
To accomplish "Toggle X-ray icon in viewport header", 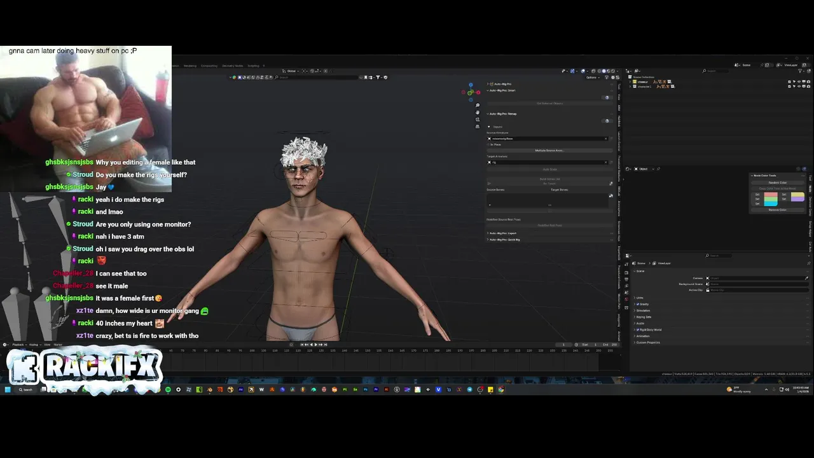I will [593, 71].
